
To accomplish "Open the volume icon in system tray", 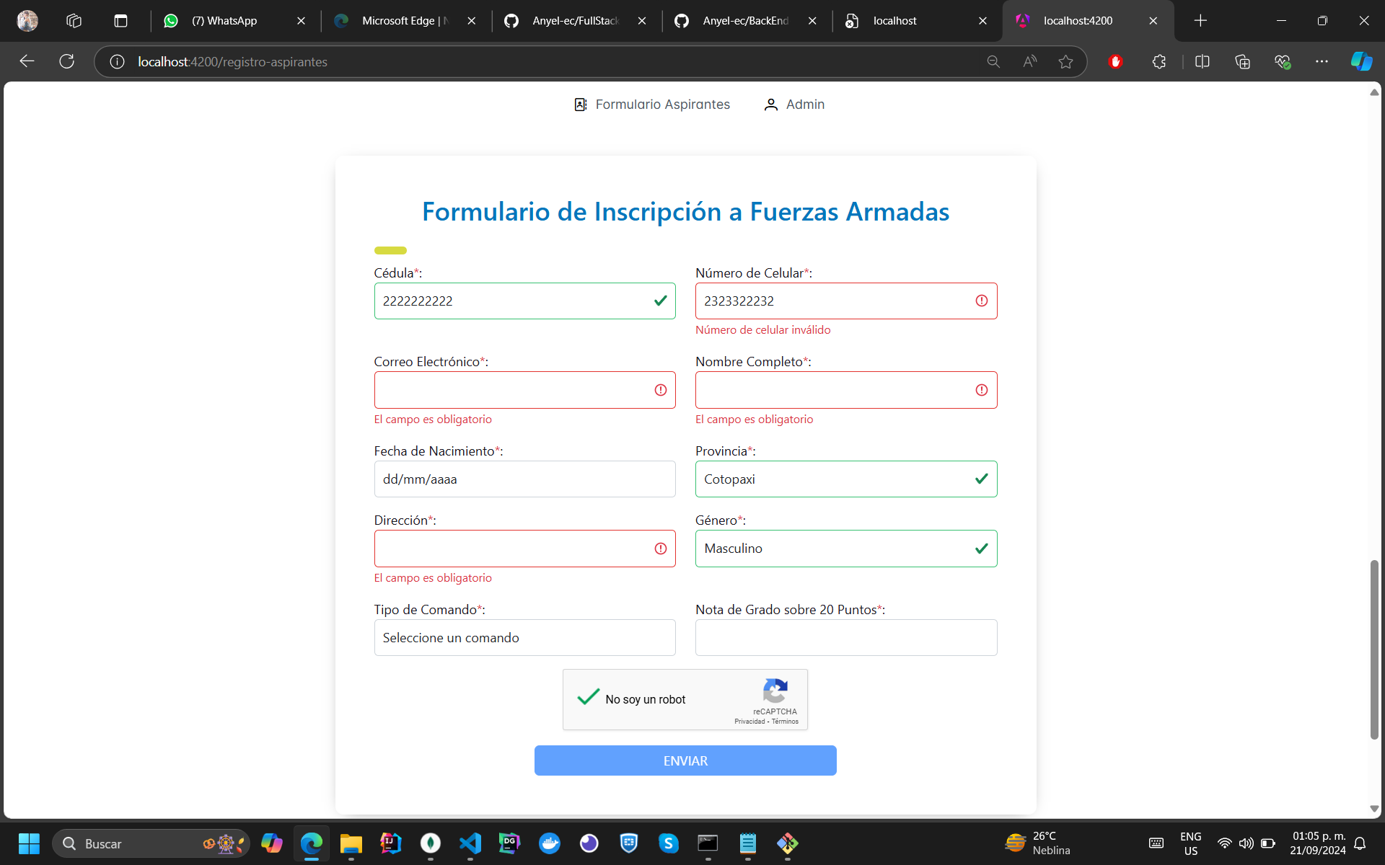I will [x=1246, y=843].
